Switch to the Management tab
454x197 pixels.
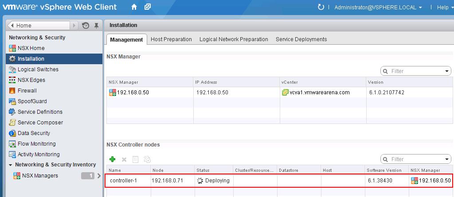pyautogui.click(x=126, y=40)
